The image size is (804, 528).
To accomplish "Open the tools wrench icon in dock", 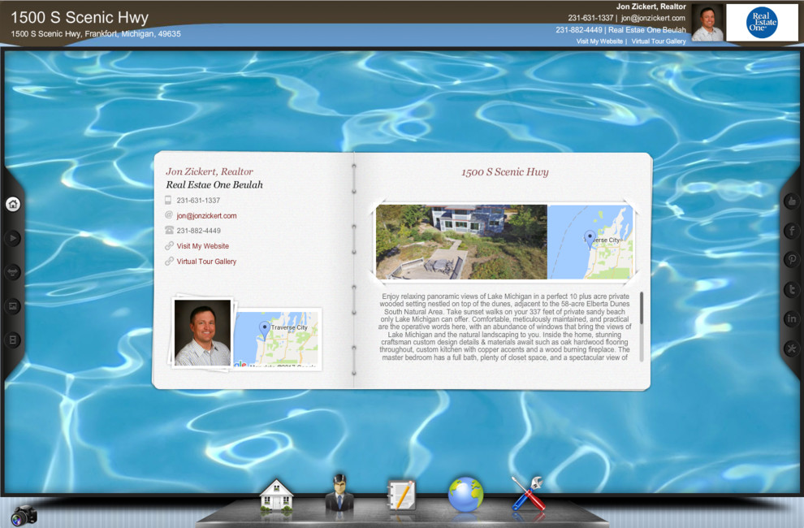I will click(528, 493).
